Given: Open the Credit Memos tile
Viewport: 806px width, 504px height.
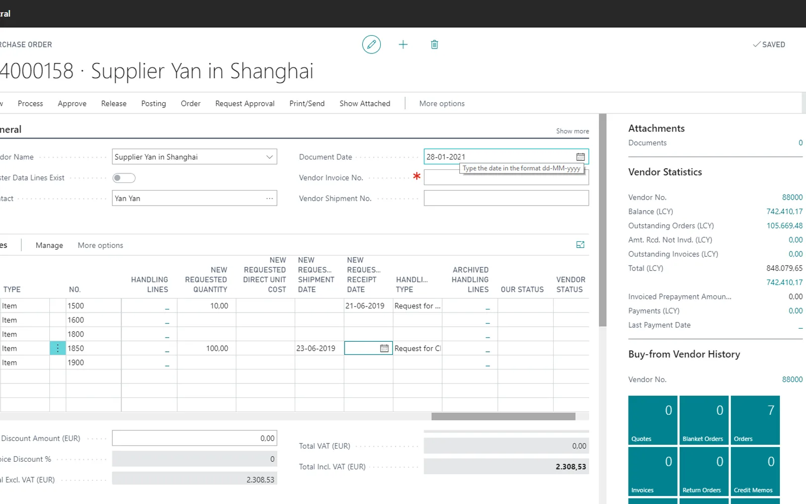Looking at the screenshot, I should [755, 471].
